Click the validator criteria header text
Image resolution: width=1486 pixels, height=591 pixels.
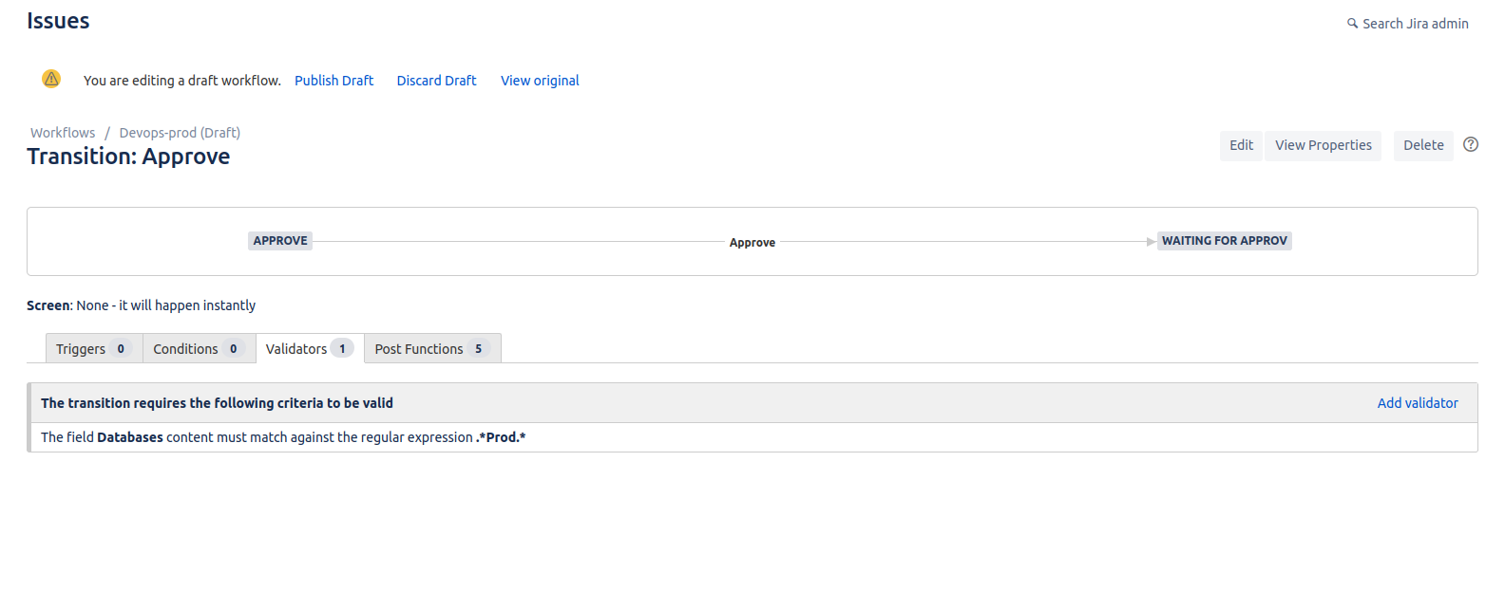coord(217,403)
